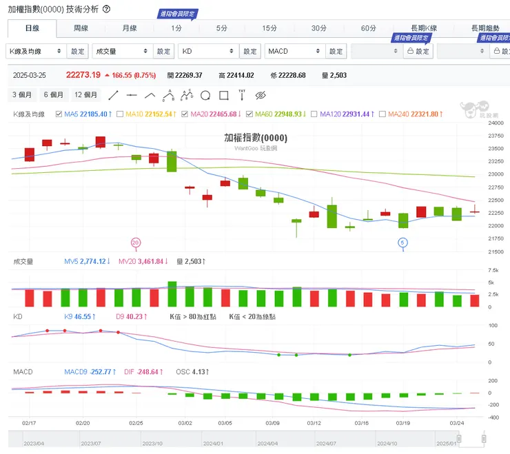Switch to the 長期K線 tab
The height and width of the screenshot is (454, 510).
point(424,28)
